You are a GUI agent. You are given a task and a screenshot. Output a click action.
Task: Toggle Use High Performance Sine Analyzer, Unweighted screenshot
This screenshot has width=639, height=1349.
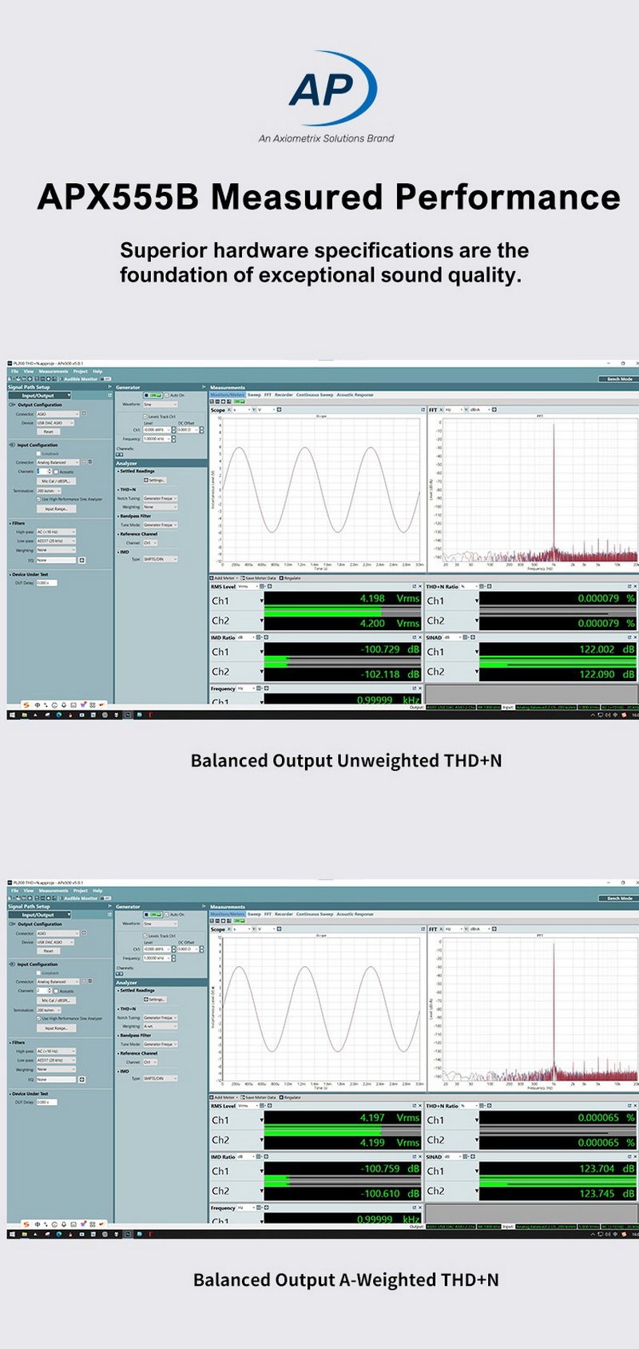[x=38, y=499]
